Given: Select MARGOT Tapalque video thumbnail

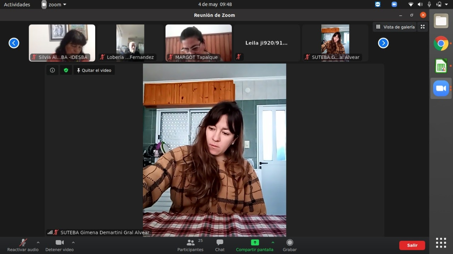Looking at the screenshot, I should [x=199, y=42].
